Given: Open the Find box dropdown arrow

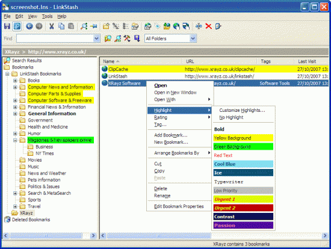Looking at the screenshot, I should (x=96, y=38).
